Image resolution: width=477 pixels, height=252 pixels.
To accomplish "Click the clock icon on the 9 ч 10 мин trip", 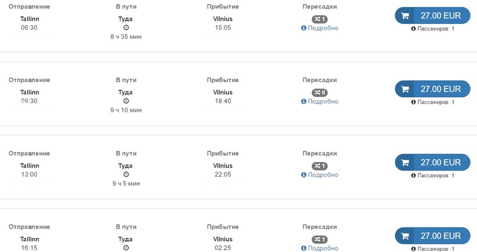I will 126,101.
